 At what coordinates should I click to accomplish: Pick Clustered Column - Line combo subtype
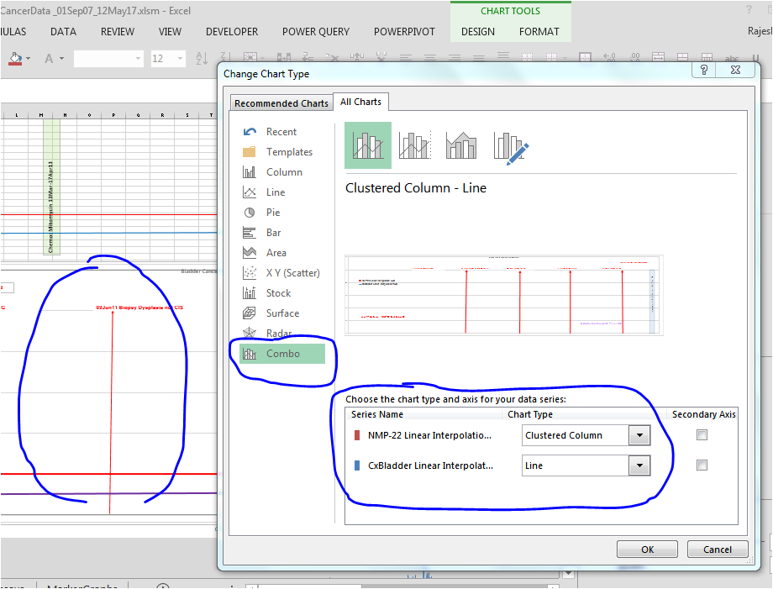[368, 145]
